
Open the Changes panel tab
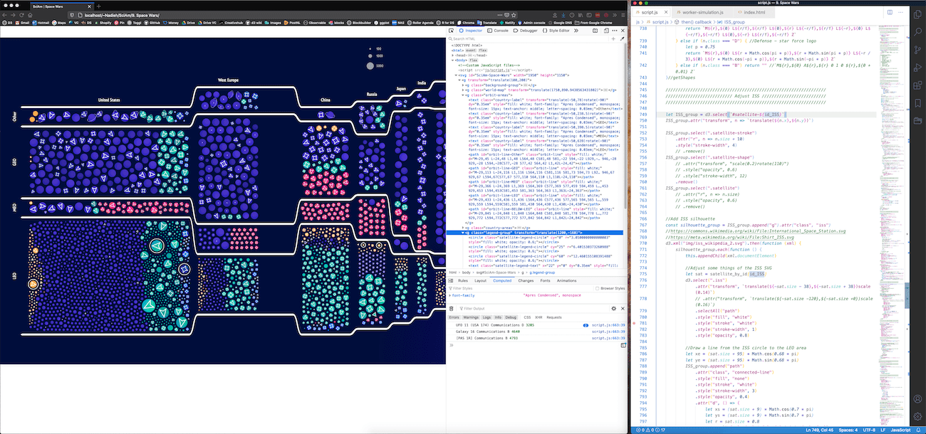click(526, 280)
